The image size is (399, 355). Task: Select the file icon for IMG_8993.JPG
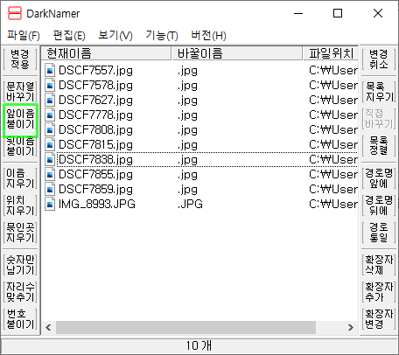50,205
